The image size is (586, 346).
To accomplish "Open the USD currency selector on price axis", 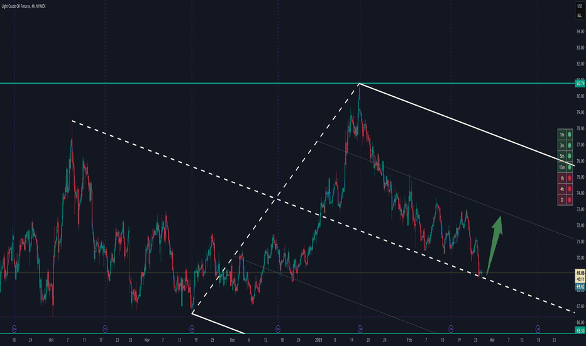I will tap(580, 6).
